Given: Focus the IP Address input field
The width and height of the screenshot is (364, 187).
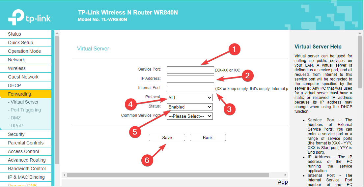Looking at the screenshot, I should point(190,79).
